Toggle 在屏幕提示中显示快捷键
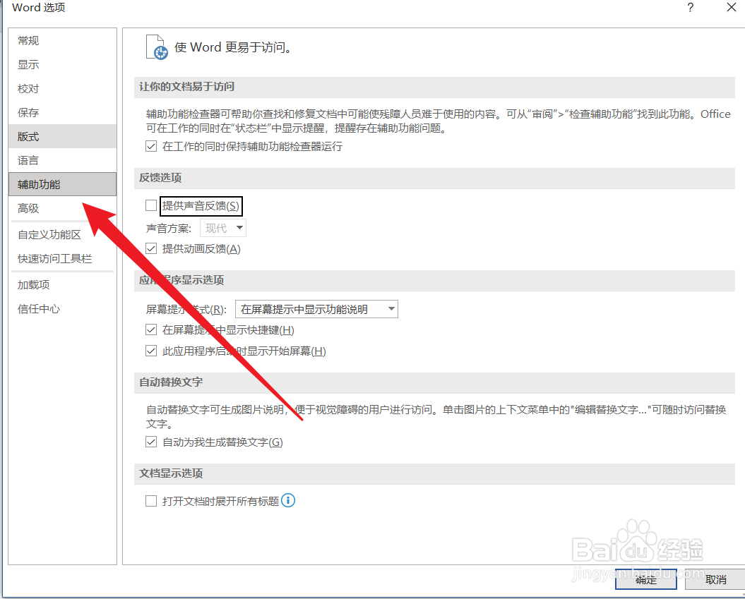745x599 pixels. pyautogui.click(x=151, y=329)
